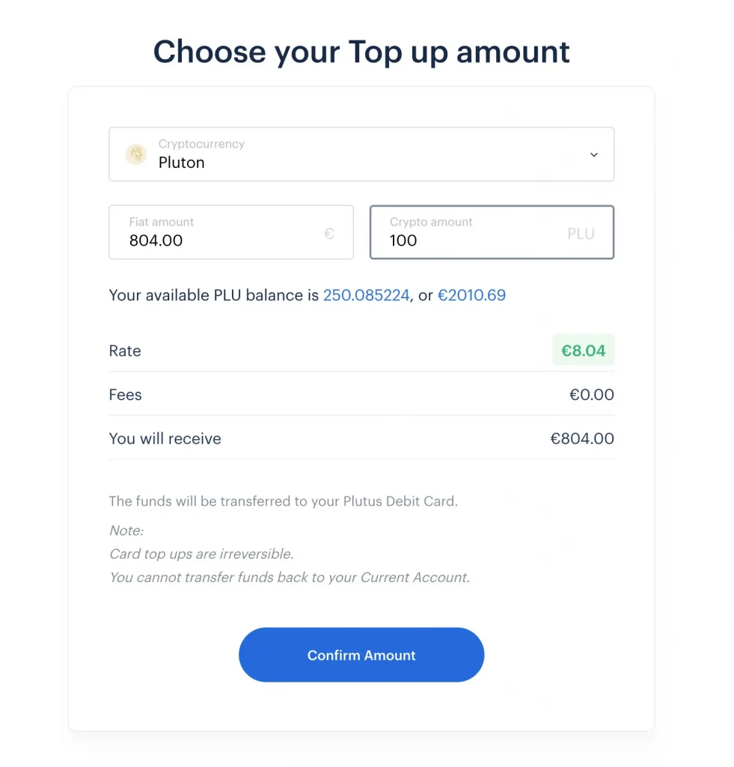Select the Fees row label
Image resolution: width=734 pixels, height=767 pixels.
[125, 395]
